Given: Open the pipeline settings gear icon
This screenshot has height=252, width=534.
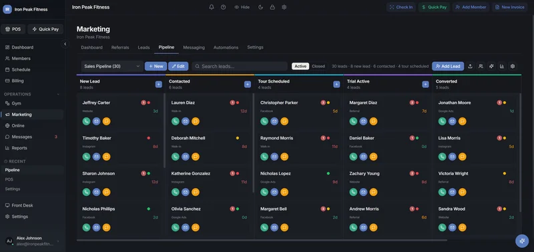Looking at the screenshot, I should (x=512, y=66).
